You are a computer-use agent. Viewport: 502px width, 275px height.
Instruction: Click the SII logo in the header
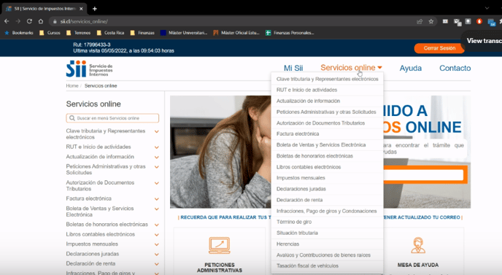[x=89, y=69]
